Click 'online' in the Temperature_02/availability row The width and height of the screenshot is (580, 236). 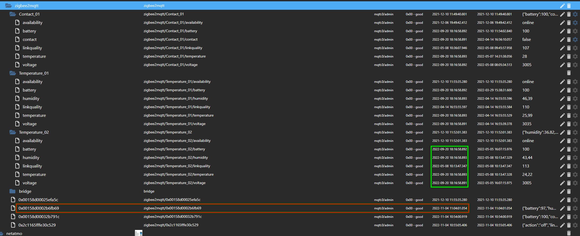tap(528, 141)
